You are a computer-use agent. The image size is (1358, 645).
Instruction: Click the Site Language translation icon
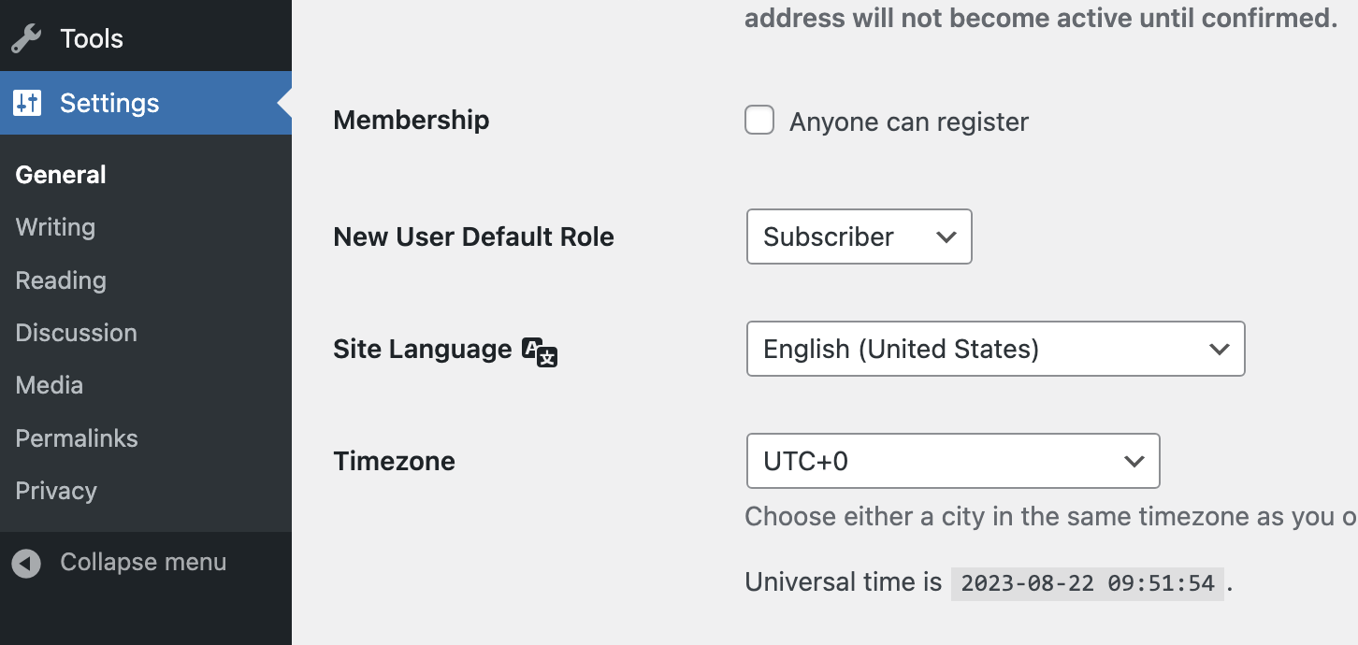pyautogui.click(x=540, y=351)
